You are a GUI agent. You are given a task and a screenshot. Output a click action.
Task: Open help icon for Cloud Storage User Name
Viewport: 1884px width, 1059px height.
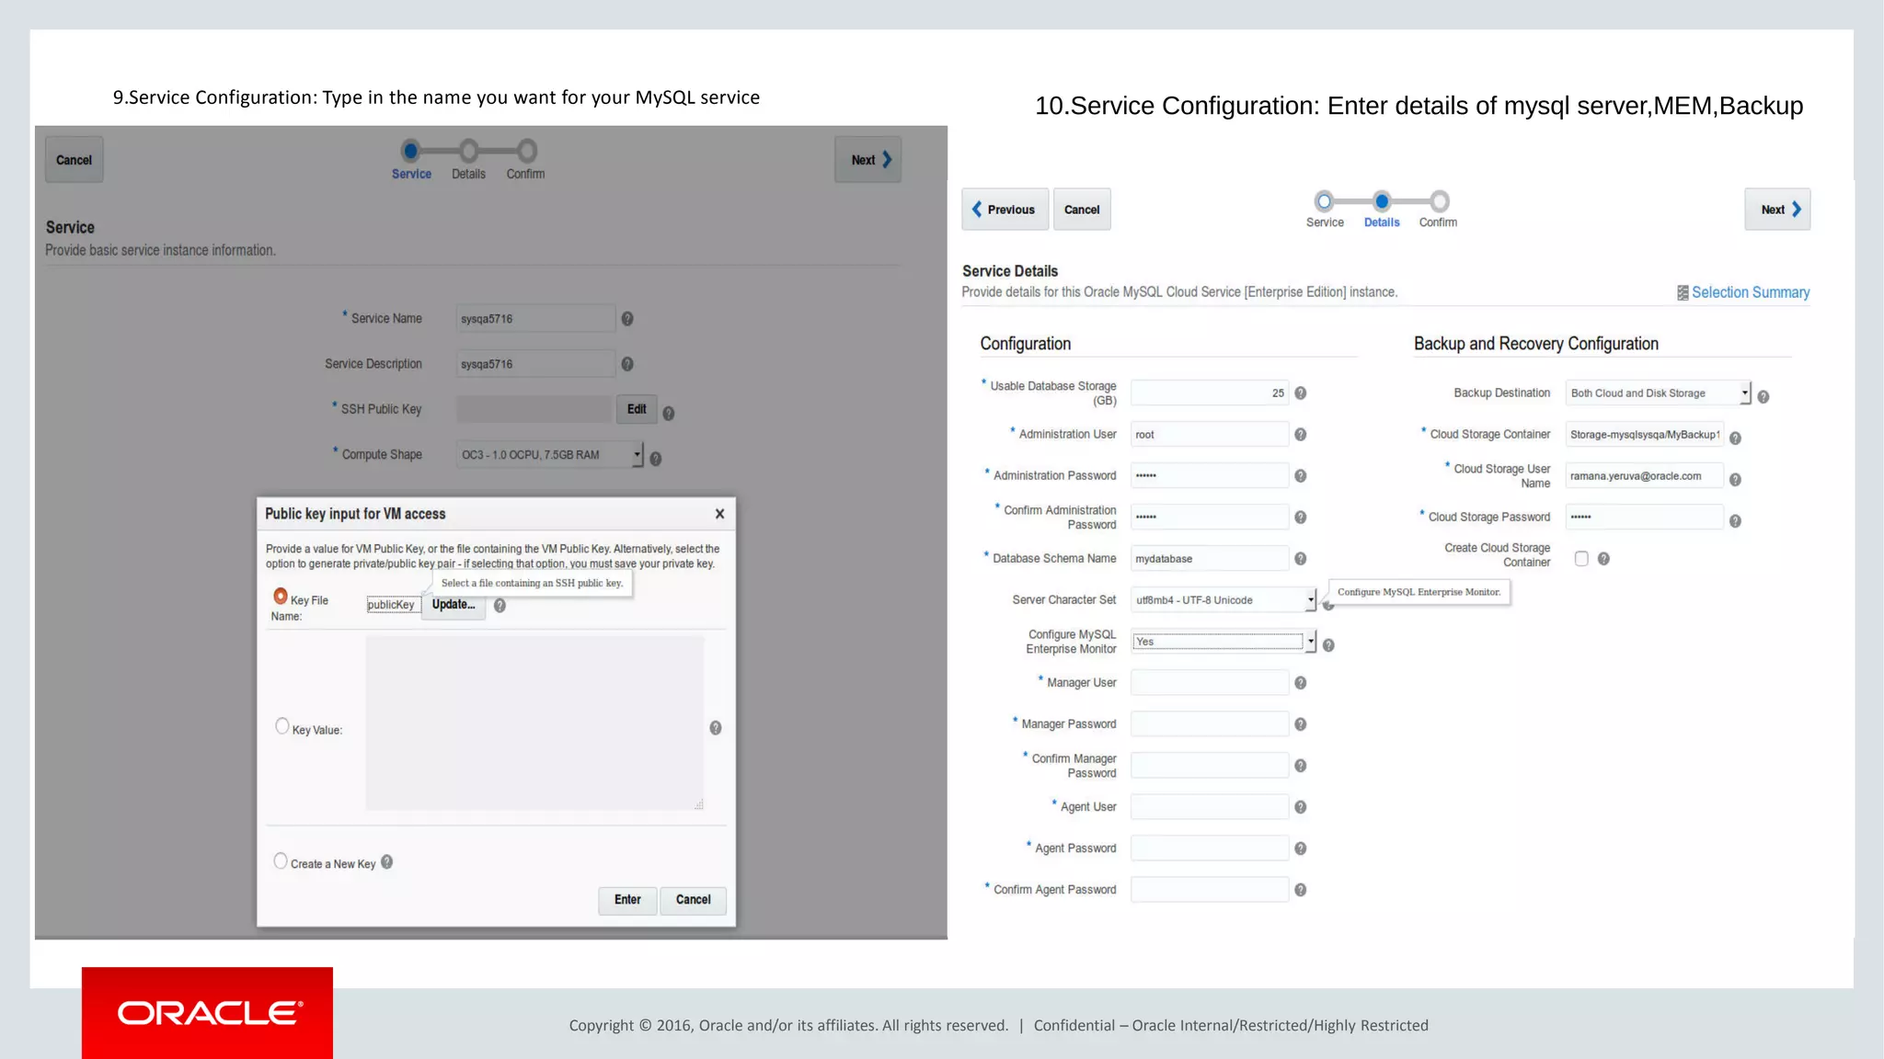[x=1735, y=480]
